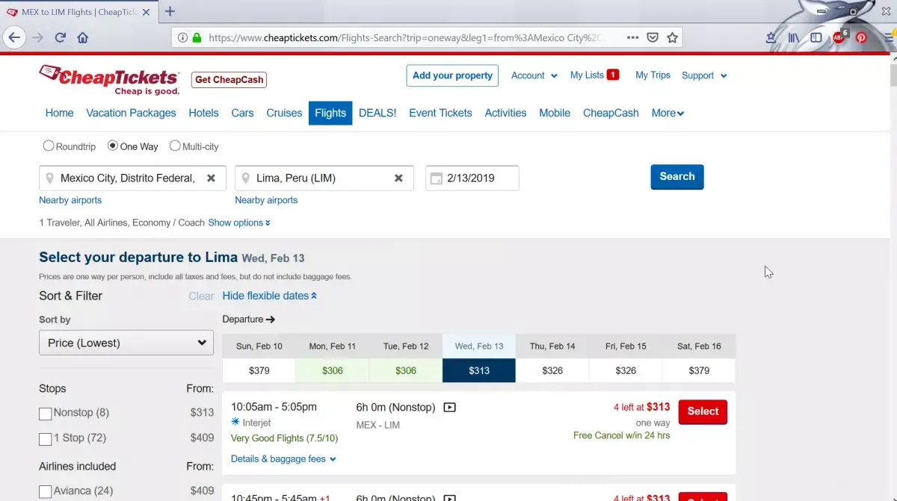
Task: Open Vacation Packages section
Action: (x=131, y=113)
